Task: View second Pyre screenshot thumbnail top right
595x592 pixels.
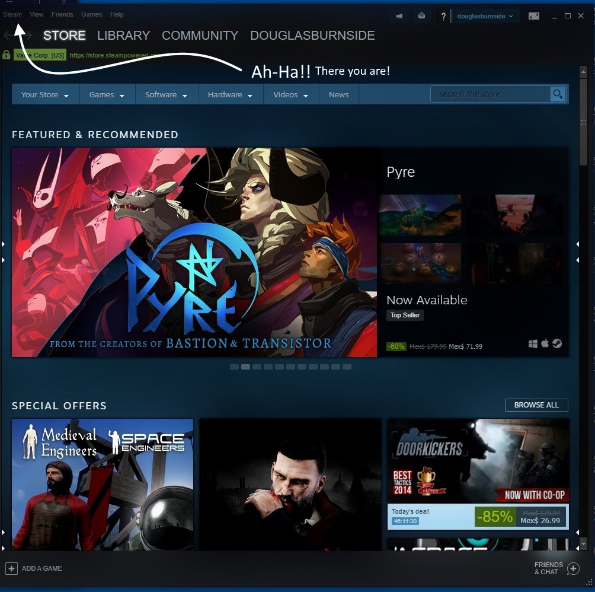Action: point(516,215)
